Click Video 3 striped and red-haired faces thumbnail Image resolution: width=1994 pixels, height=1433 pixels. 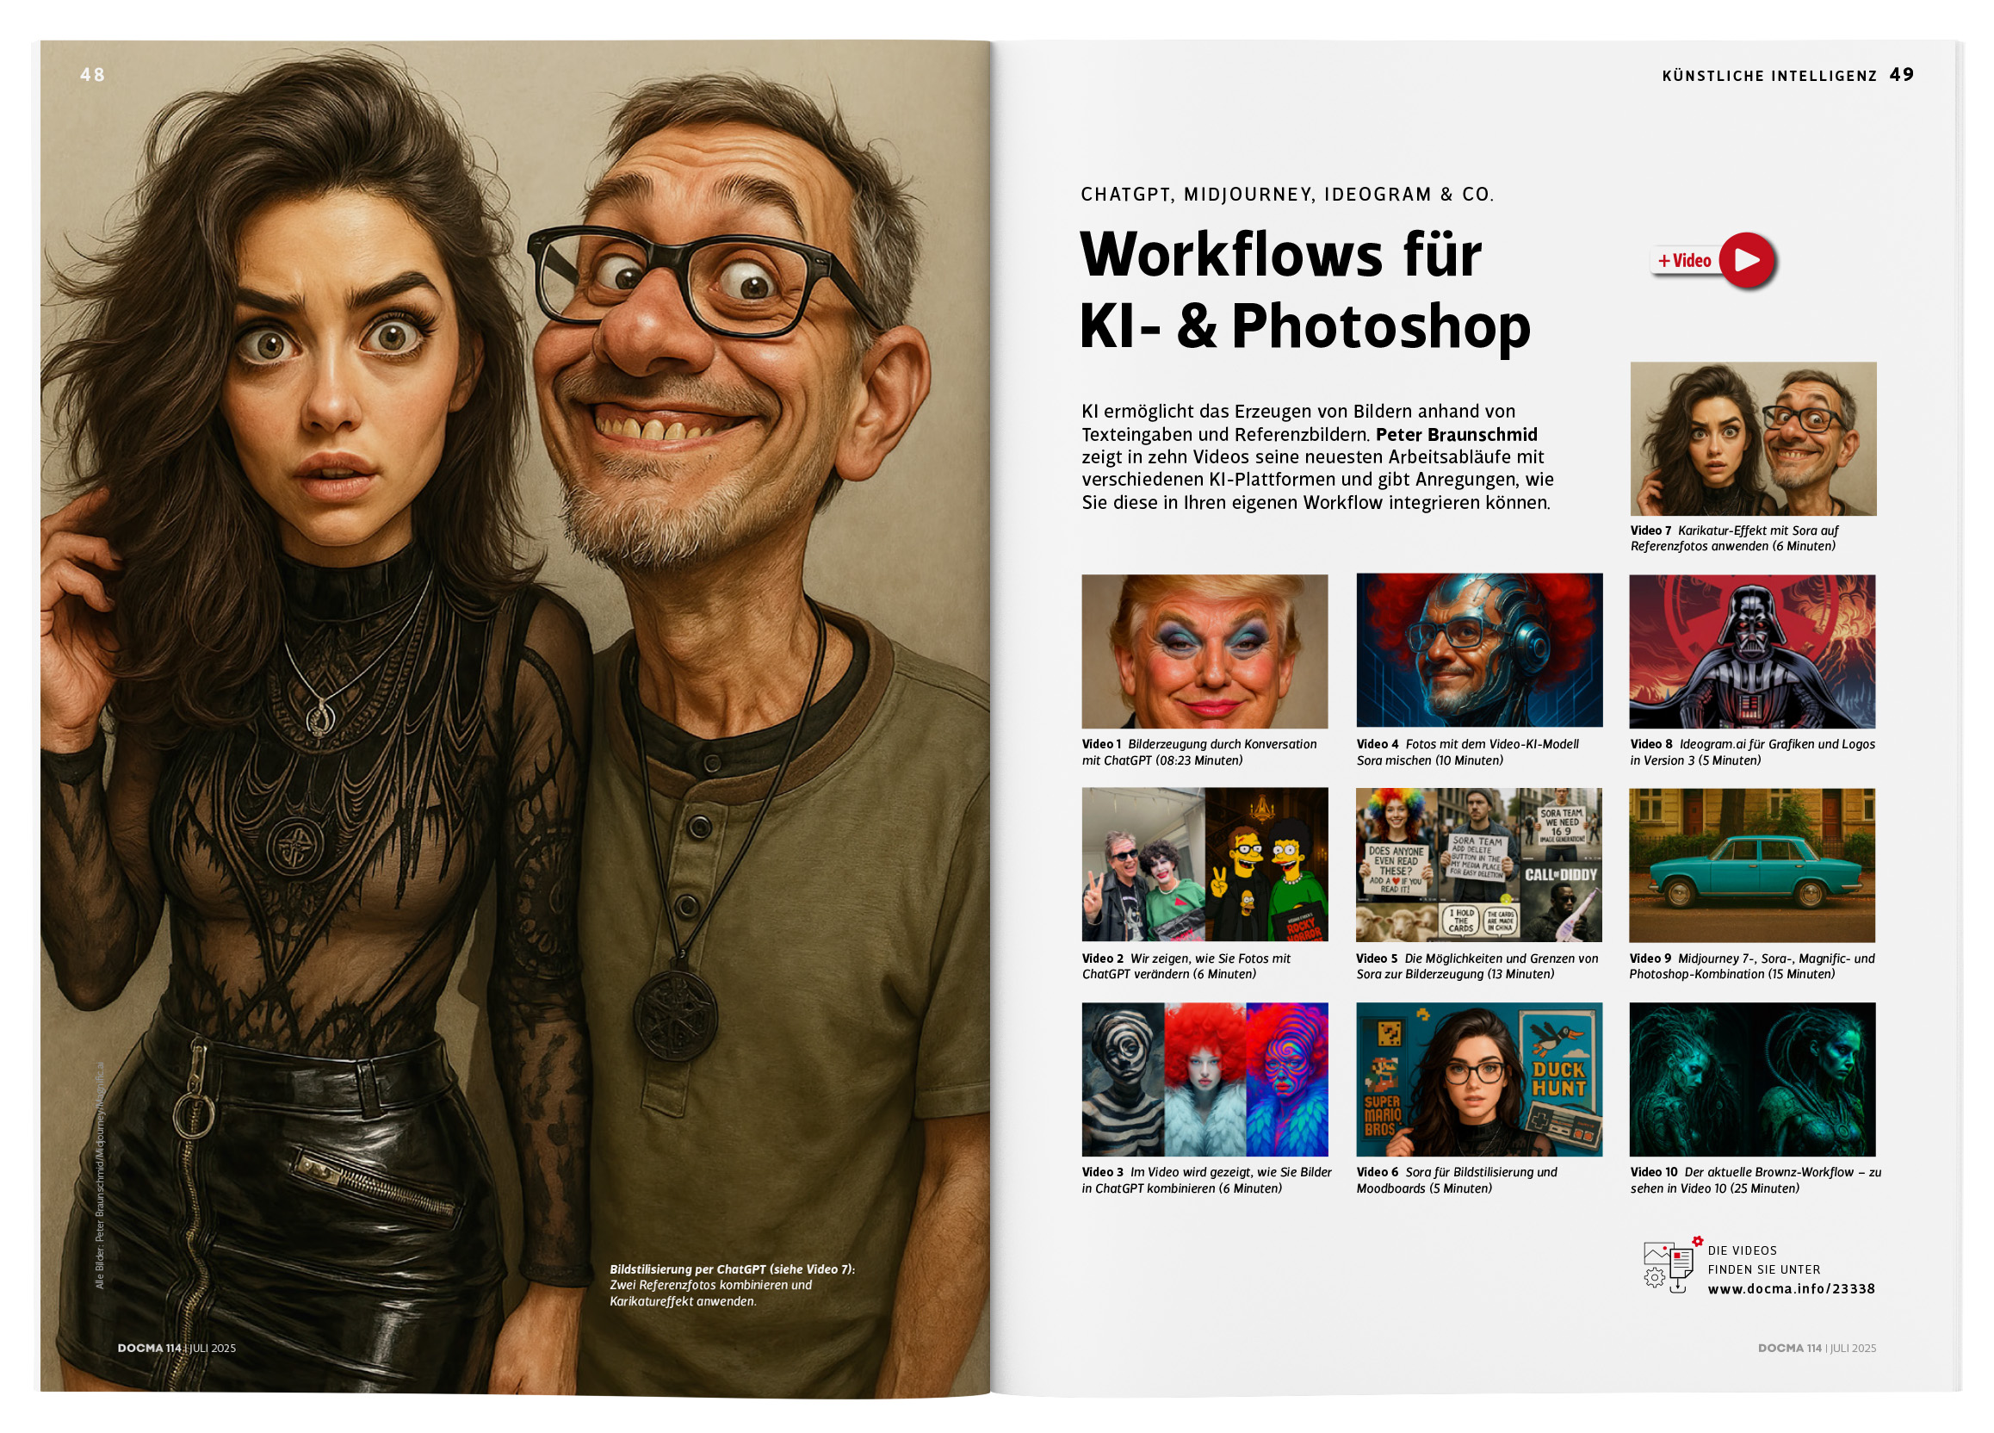pyautogui.click(x=1204, y=1079)
